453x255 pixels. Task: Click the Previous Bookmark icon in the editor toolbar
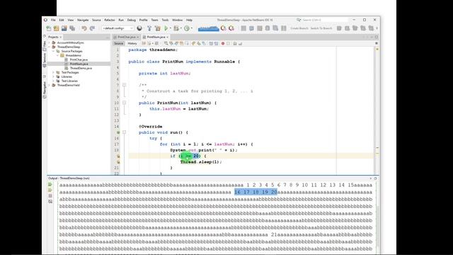[193, 43]
